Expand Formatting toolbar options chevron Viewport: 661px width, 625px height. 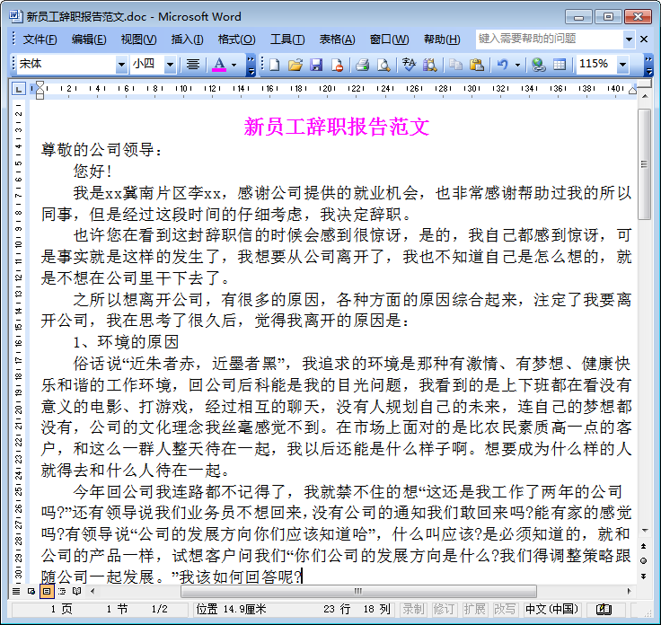(x=251, y=65)
